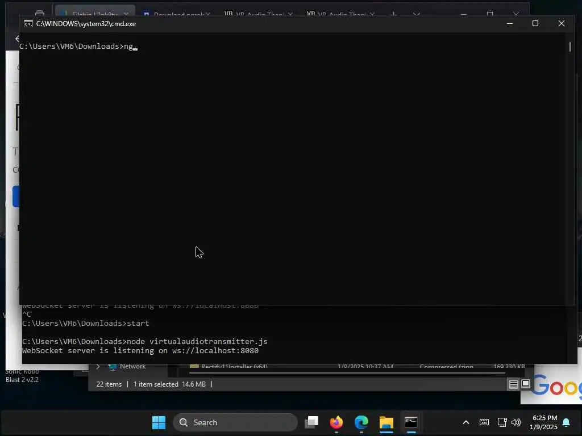This screenshot has height=436, width=582.
Task: Click the taskbar Search box
Action: pos(235,422)
